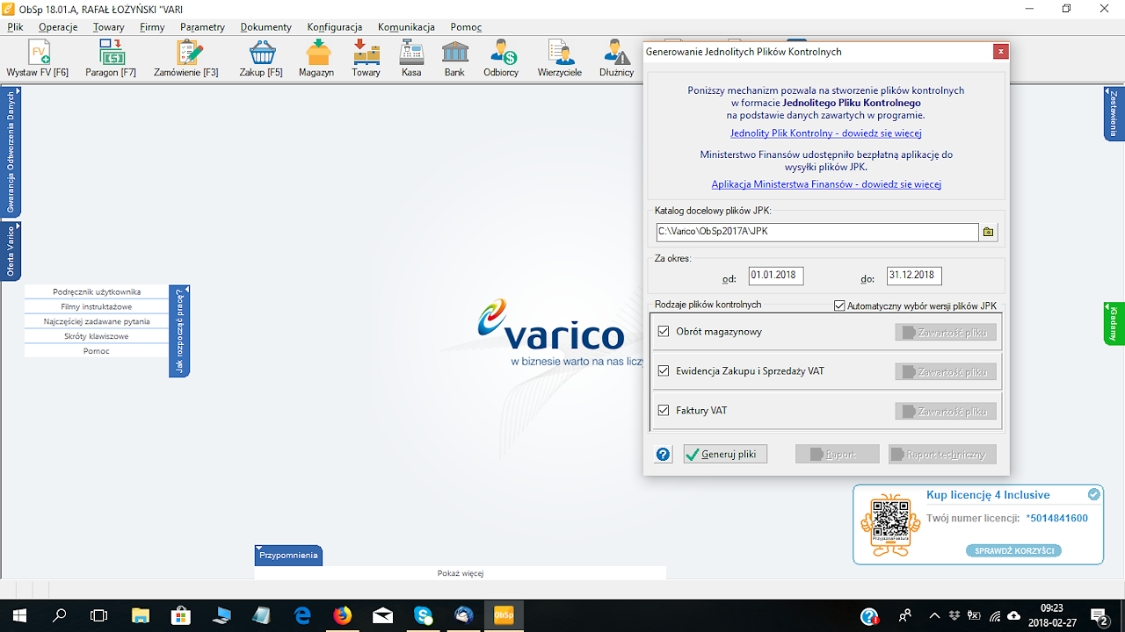This screenshot has height=632, width=1125.
Task: Open the Bank module
Action: (x=454, y=59)
